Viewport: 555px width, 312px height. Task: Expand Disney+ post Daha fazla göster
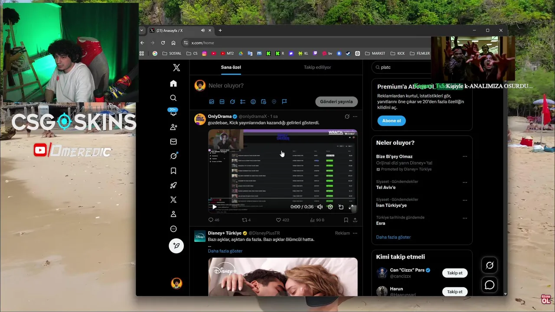click(x=225, y=251)
